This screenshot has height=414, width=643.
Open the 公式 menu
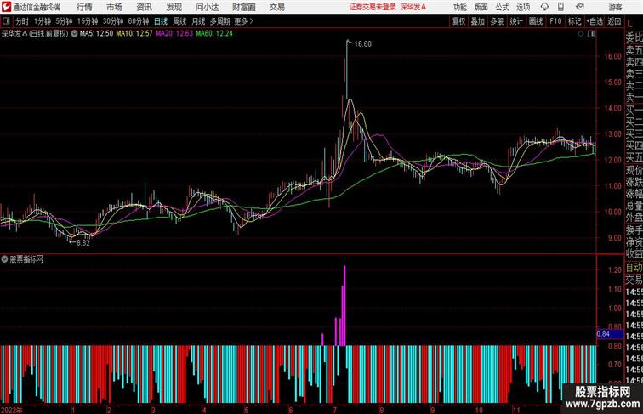502,7
